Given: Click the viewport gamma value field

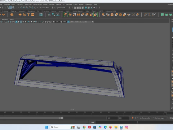Looking at the screenshot, I should point(65,22).
